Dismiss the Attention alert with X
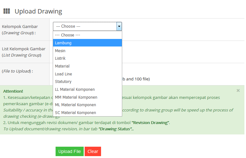The height and width of the screenshot is (158, 246). [x=238, y=90]
